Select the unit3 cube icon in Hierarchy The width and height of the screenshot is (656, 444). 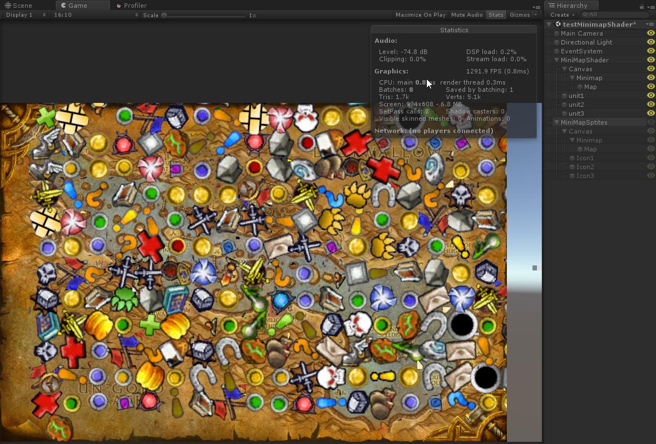click(564, 114)
